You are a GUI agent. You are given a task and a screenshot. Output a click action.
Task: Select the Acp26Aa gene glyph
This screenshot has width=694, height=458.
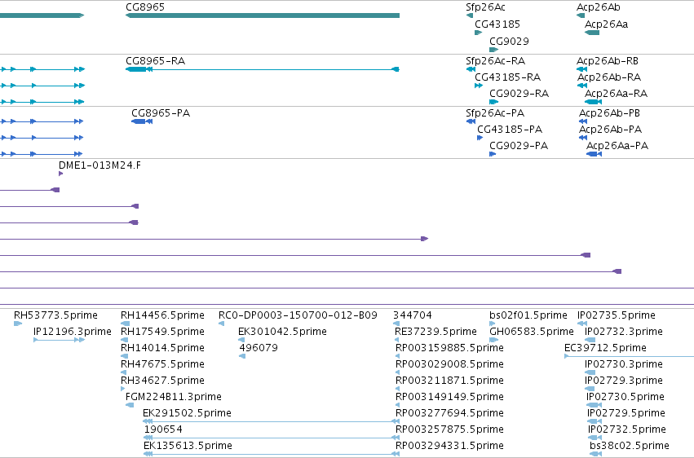point(592,33)
